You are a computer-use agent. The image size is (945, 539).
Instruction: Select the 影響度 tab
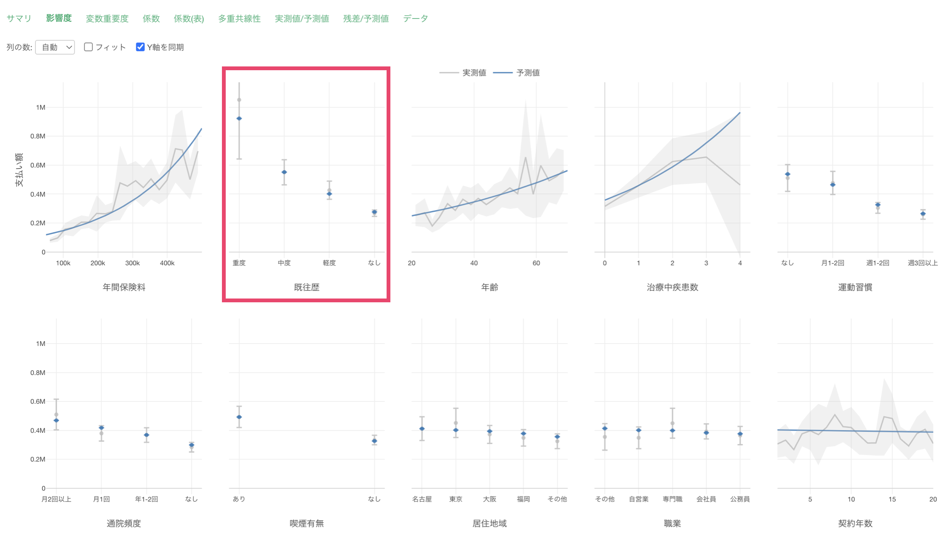[x=59, y=18]
